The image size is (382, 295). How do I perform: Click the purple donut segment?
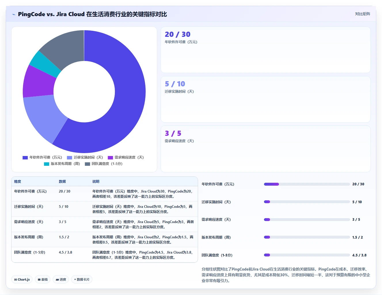pyautogui.click(x=39, y=83)
